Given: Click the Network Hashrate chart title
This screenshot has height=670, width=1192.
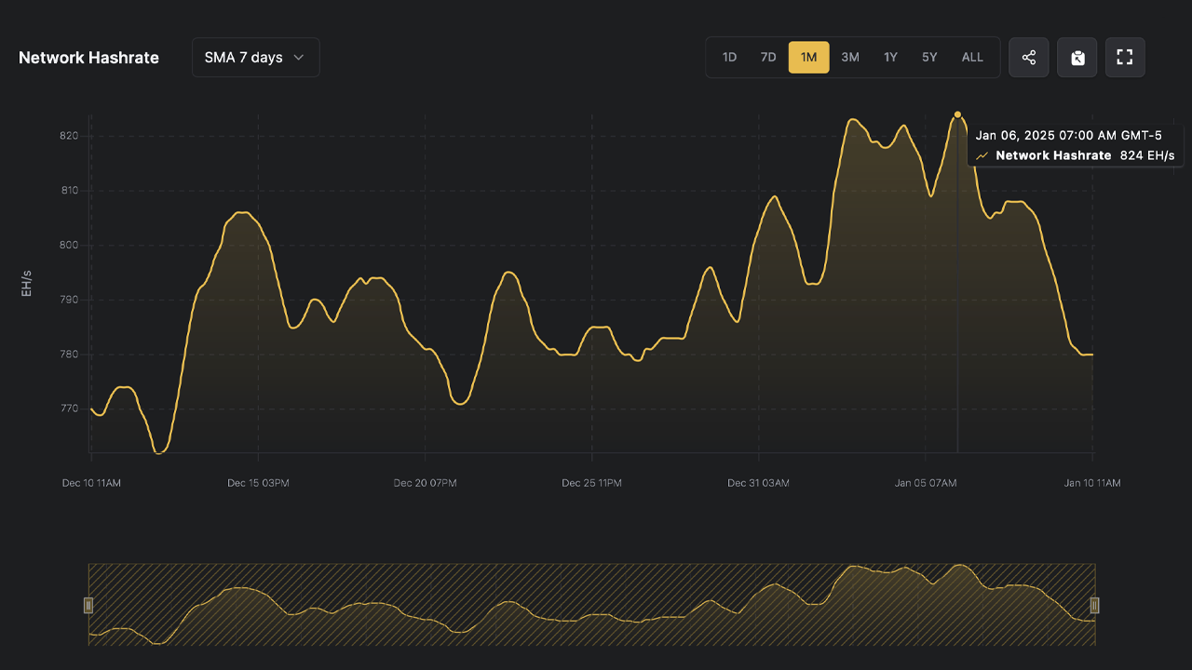Looking at the screenshot, I should (x=88, y=58).
